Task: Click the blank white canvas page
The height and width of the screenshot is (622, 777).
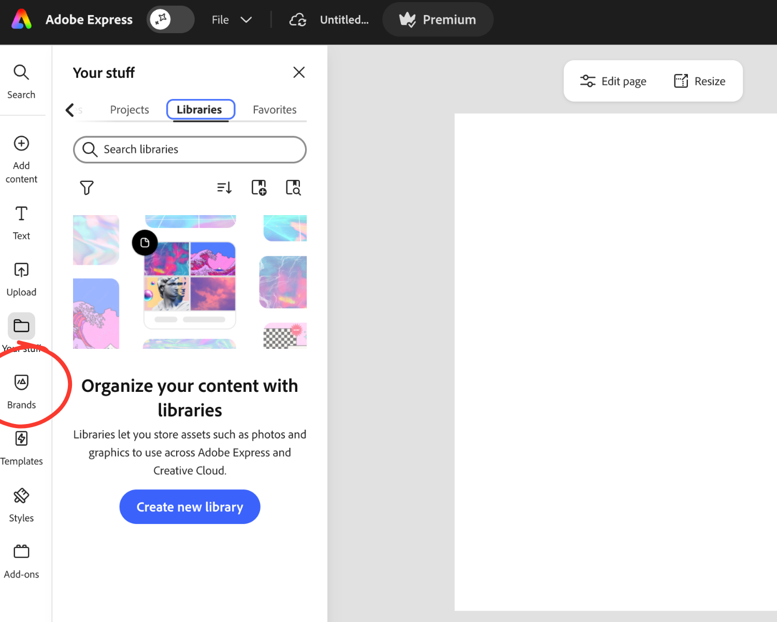Action: pos(615,362)
